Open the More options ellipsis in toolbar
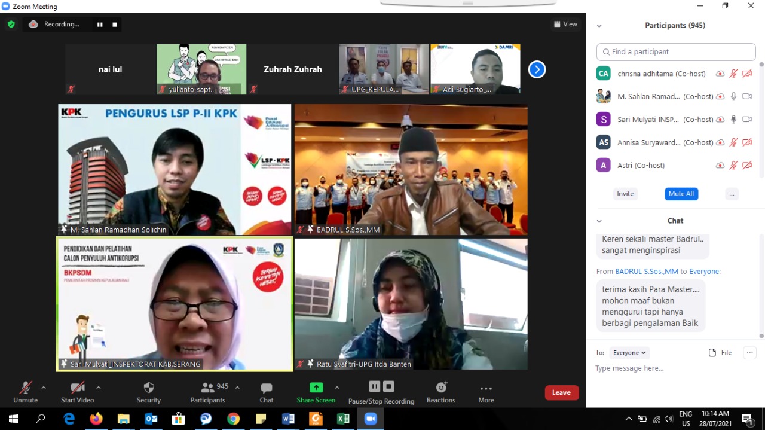The width and height of the screenshot is (765, 430). pos(486,389)
